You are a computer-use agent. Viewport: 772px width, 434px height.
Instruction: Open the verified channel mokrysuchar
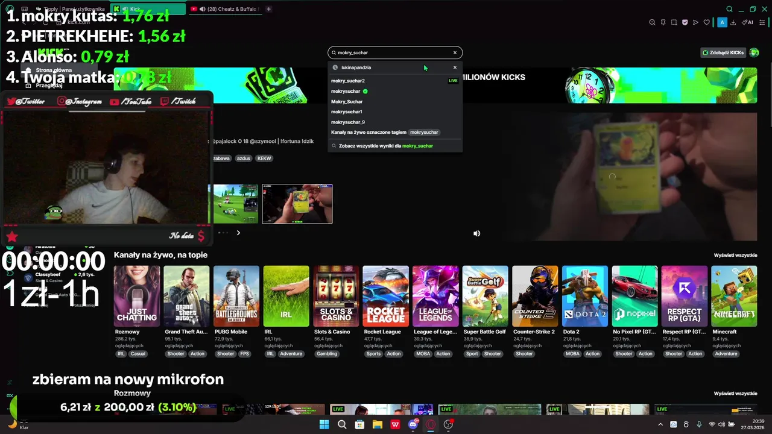394,91
